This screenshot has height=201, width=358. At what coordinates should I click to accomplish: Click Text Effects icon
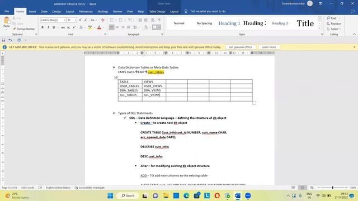tap(81, 27)
